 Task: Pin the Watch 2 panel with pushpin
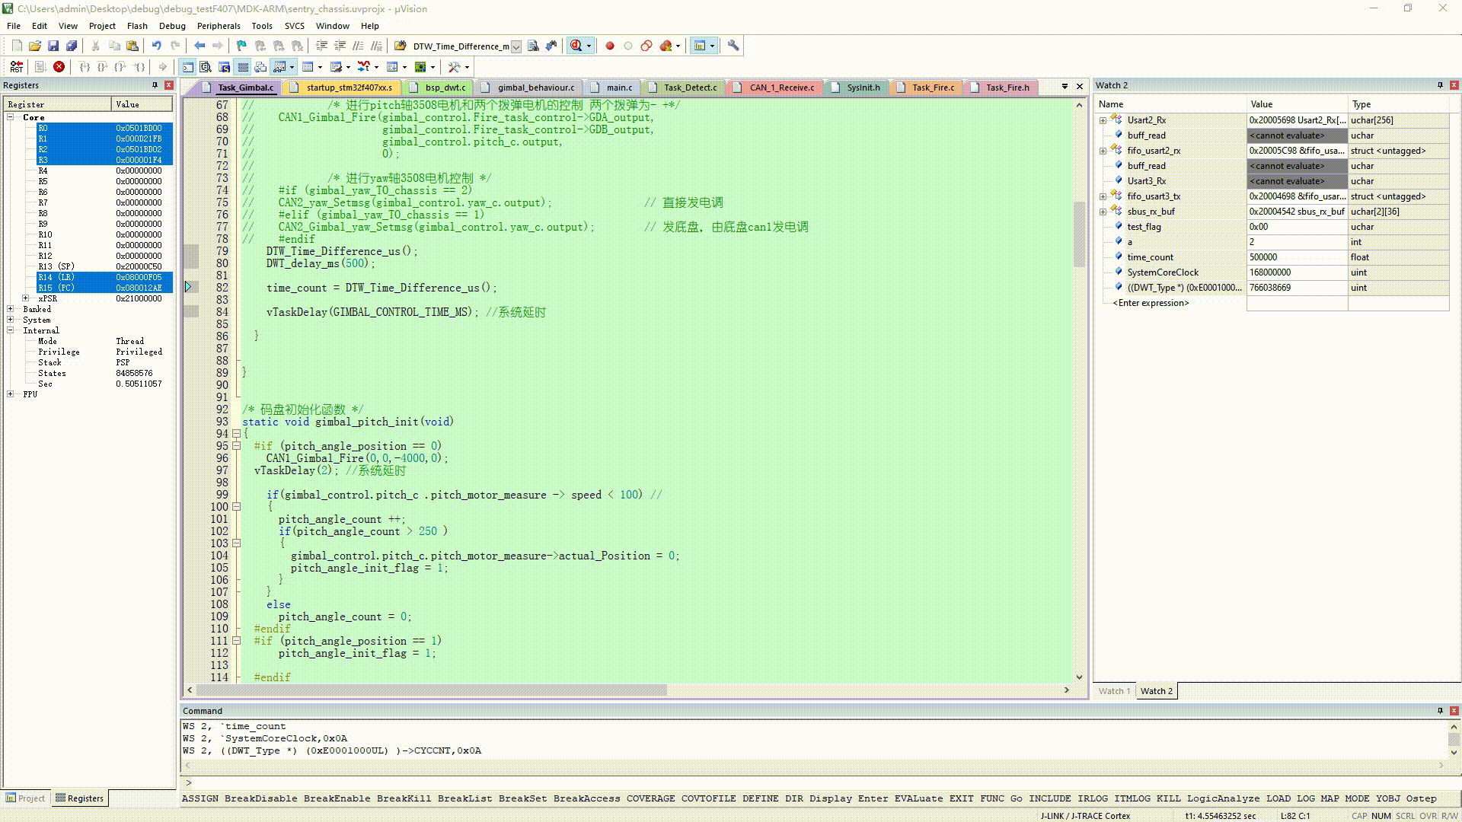1440,85
